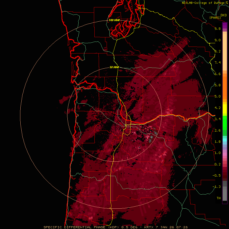Click the TH legend label
This screenshot has height=229, width=229.
pyautogui.click(x=219, y=198)
